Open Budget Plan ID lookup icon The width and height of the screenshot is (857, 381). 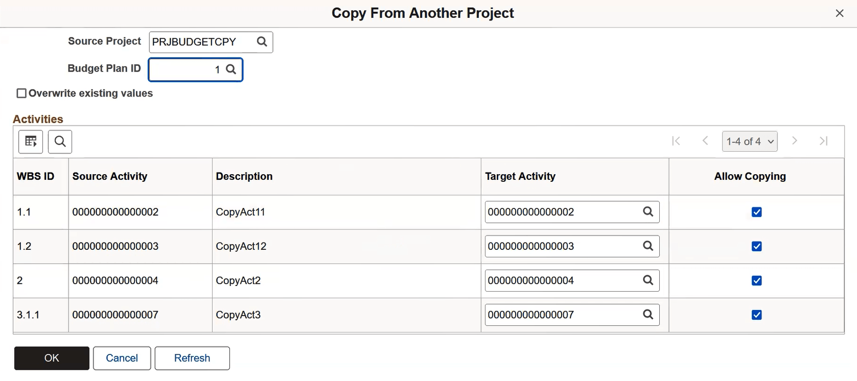click(x=231, y=69)
